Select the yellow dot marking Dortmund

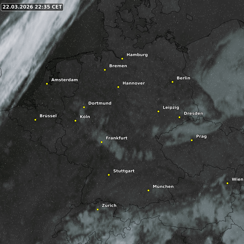point(84,107)
